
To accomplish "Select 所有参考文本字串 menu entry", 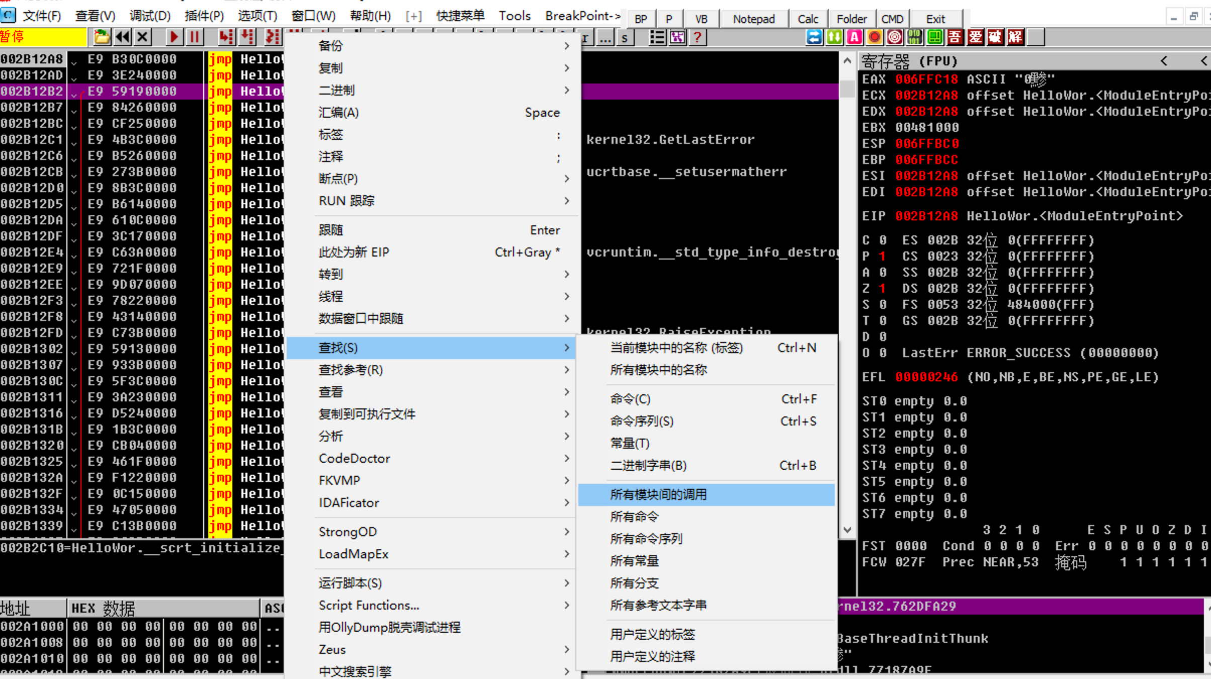I will (707, 605).
